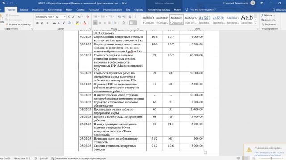Toggle underline (Ч) formatting
Screen dimensions: 286x160
tap(46, 23)
